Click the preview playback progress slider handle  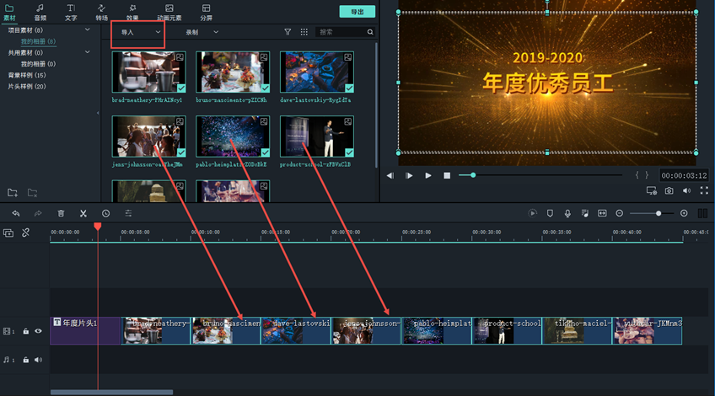(473, 175)
